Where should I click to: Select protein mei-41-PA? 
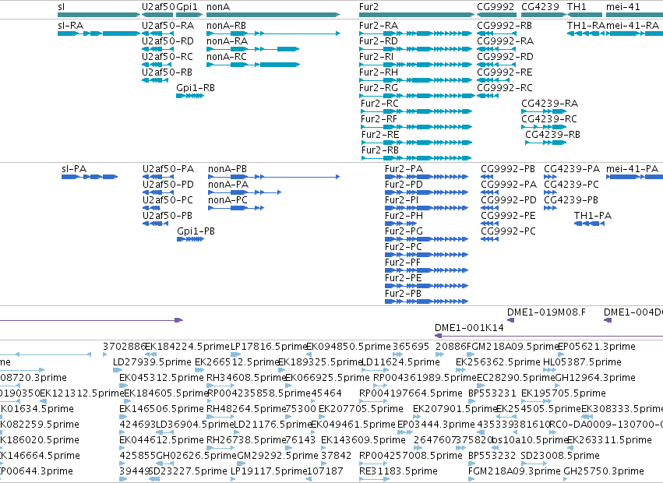[x=635, y=177]
